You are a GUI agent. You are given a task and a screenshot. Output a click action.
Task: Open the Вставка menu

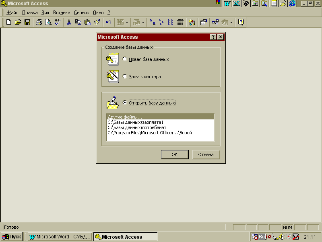[62, 13]
